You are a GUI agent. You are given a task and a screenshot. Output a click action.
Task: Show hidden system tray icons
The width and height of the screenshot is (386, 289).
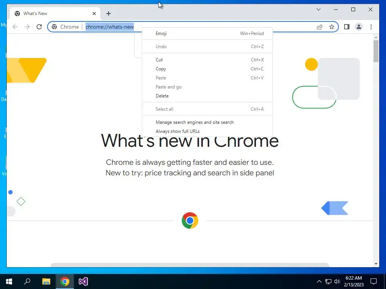click(319, 281)
